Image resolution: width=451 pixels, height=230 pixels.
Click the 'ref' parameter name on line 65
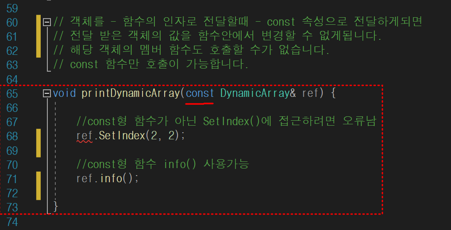point(310,93)
